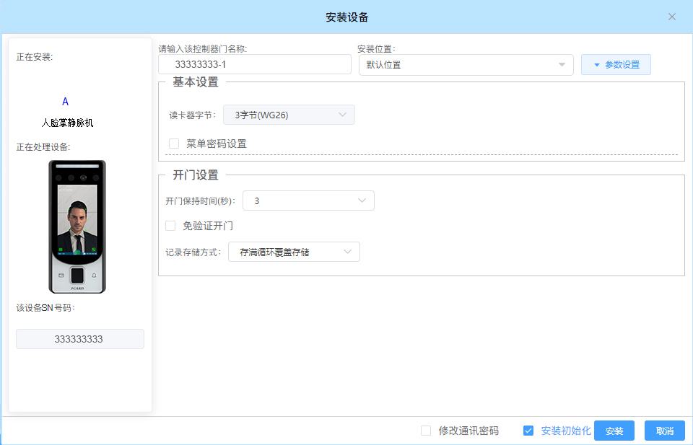Click the face recognition device image
Image resolution: width=693 pixels, height=445 pixels.
(77, 226)
